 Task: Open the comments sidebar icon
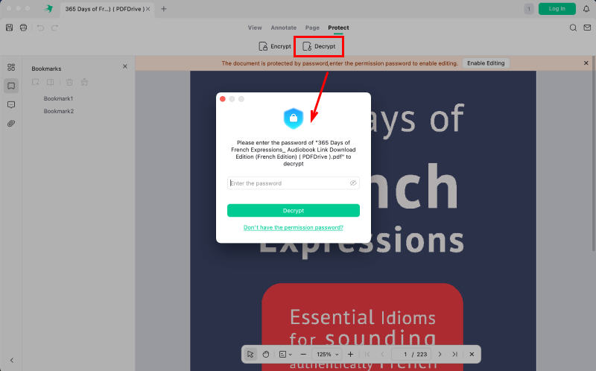point(11,104)
